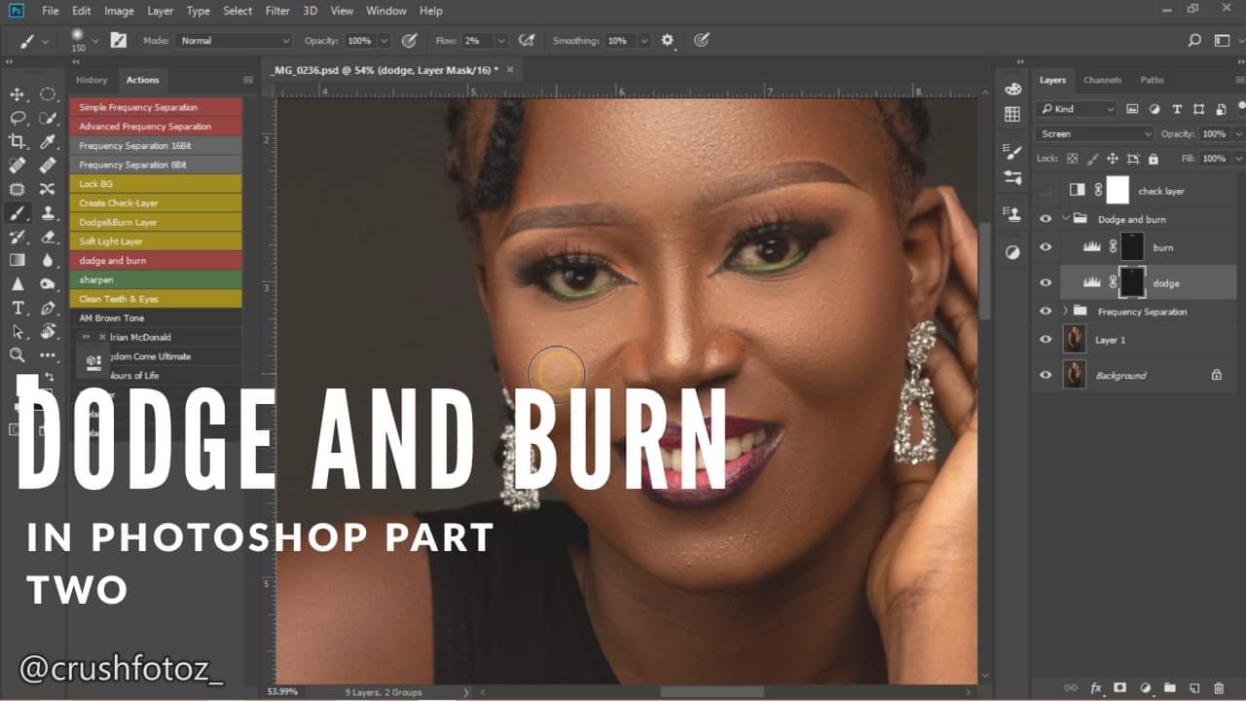The image size is (1246, 701).
Task: Hide the dodge layer
Action: point(1045,282)
